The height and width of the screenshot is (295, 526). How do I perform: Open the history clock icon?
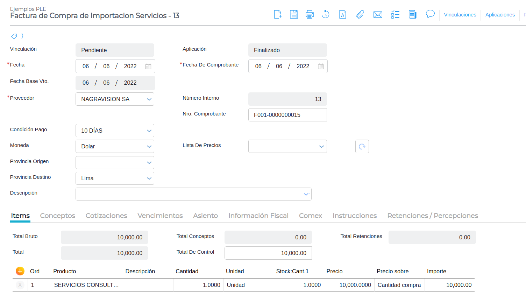click(x=326, y=14)
